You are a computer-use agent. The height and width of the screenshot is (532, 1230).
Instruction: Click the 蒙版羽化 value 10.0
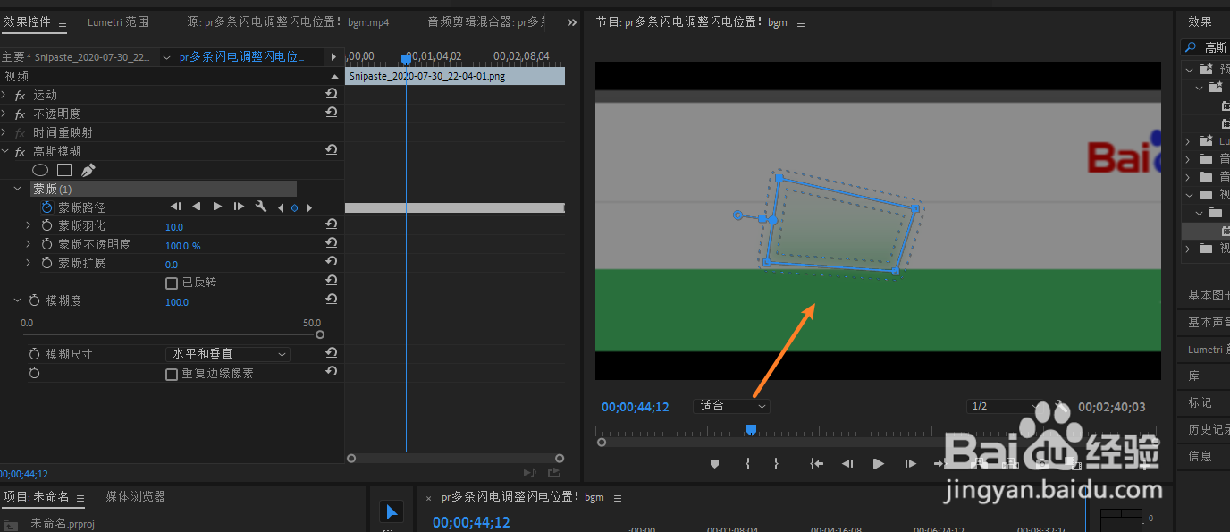[x=174, y=227]
